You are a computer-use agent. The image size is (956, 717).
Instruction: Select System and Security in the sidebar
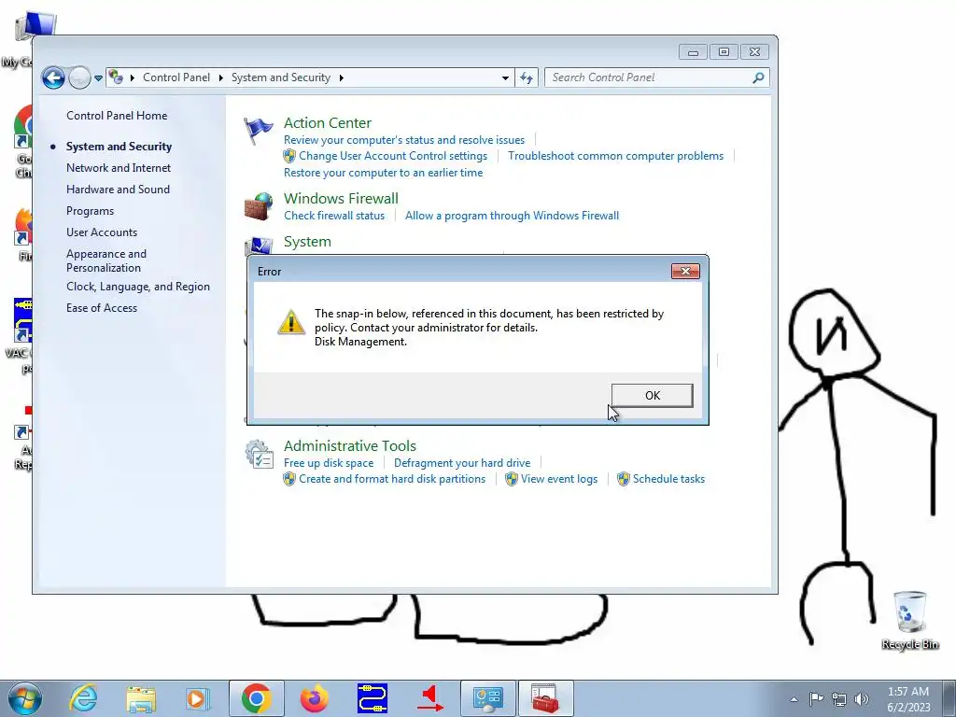pyautogui.click(x=119, y=147)
